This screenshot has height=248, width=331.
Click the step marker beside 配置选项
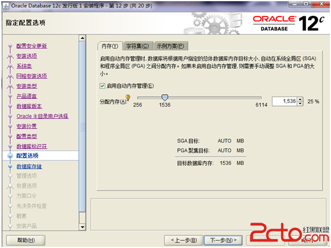[10, 156]
